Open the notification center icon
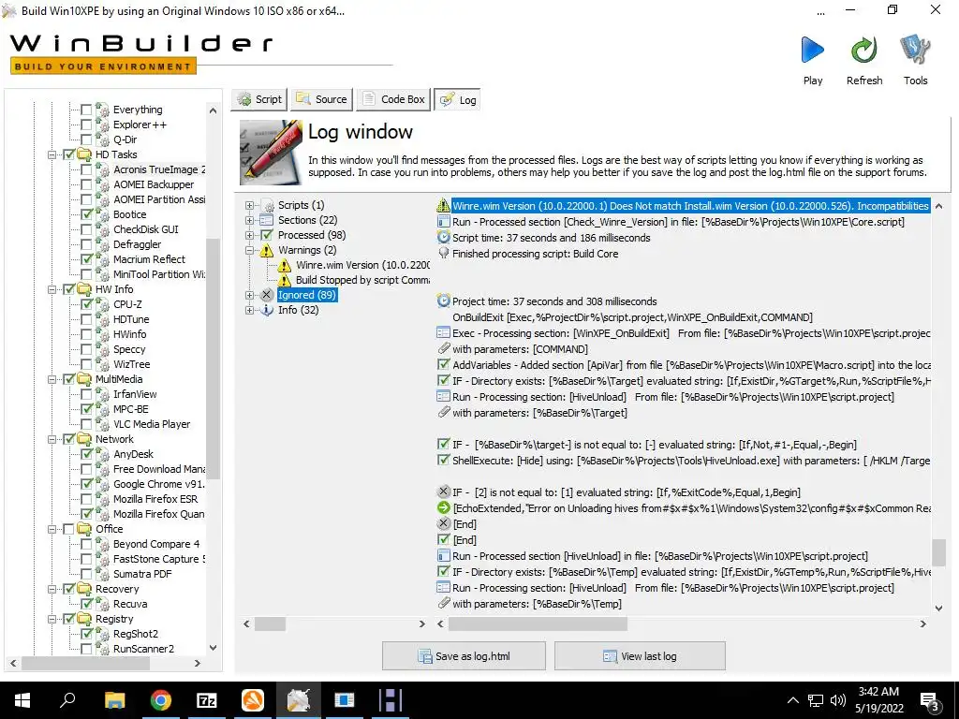The width and height of the screenshot is (959, 719). 930,702
